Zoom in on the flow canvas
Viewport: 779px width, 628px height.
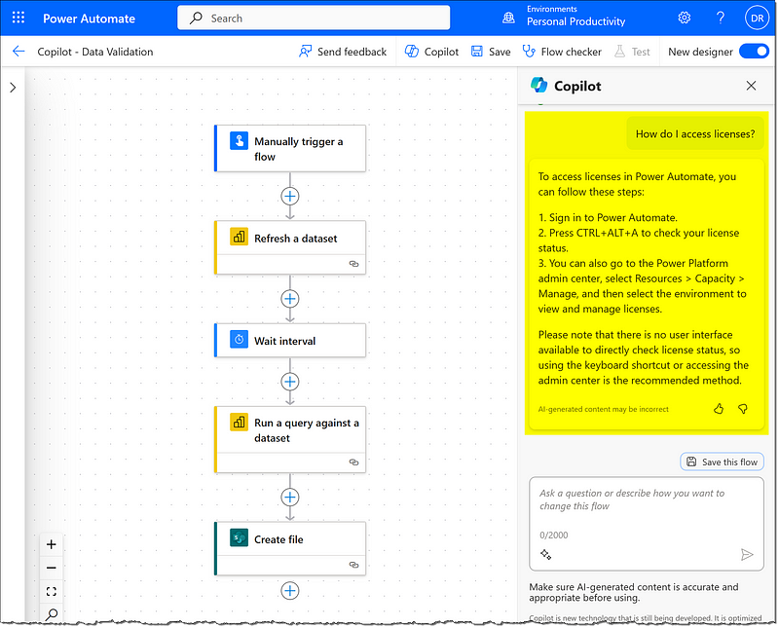(52, 544)
